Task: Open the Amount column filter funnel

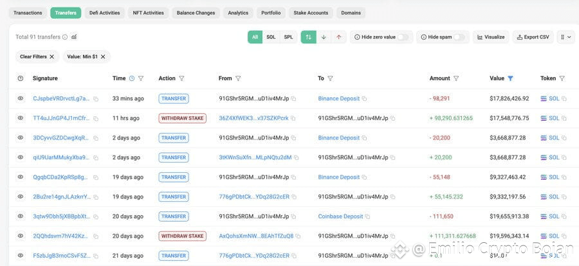Action: 456,78
